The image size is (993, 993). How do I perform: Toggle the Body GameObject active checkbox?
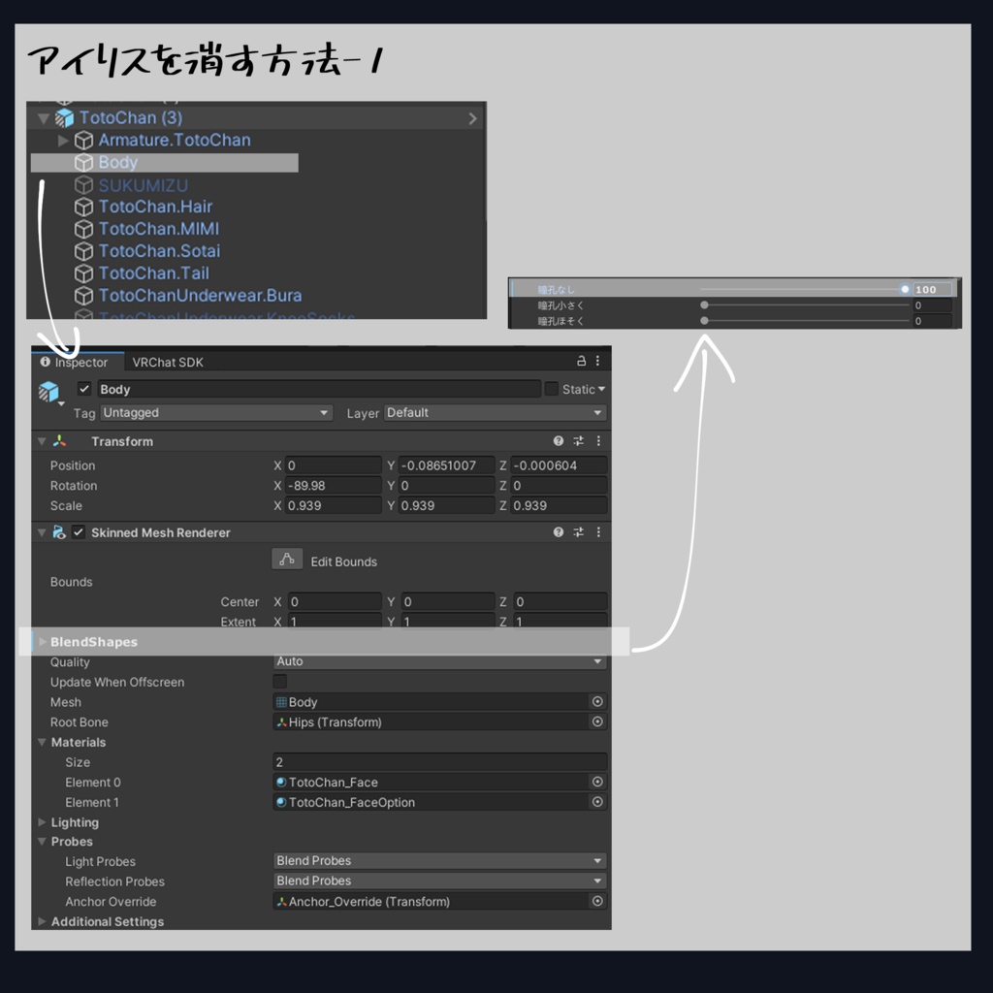pyautogui.click(x=84, y=388)
